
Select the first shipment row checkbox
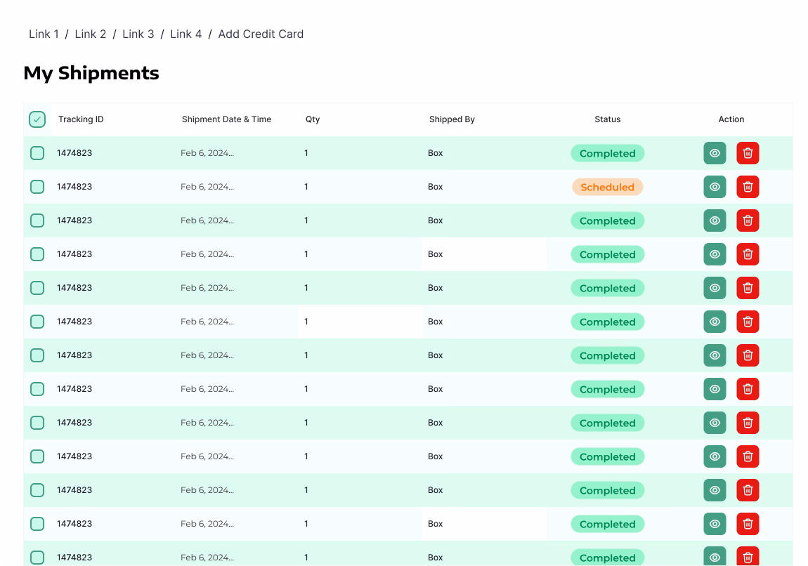point(37,153)
